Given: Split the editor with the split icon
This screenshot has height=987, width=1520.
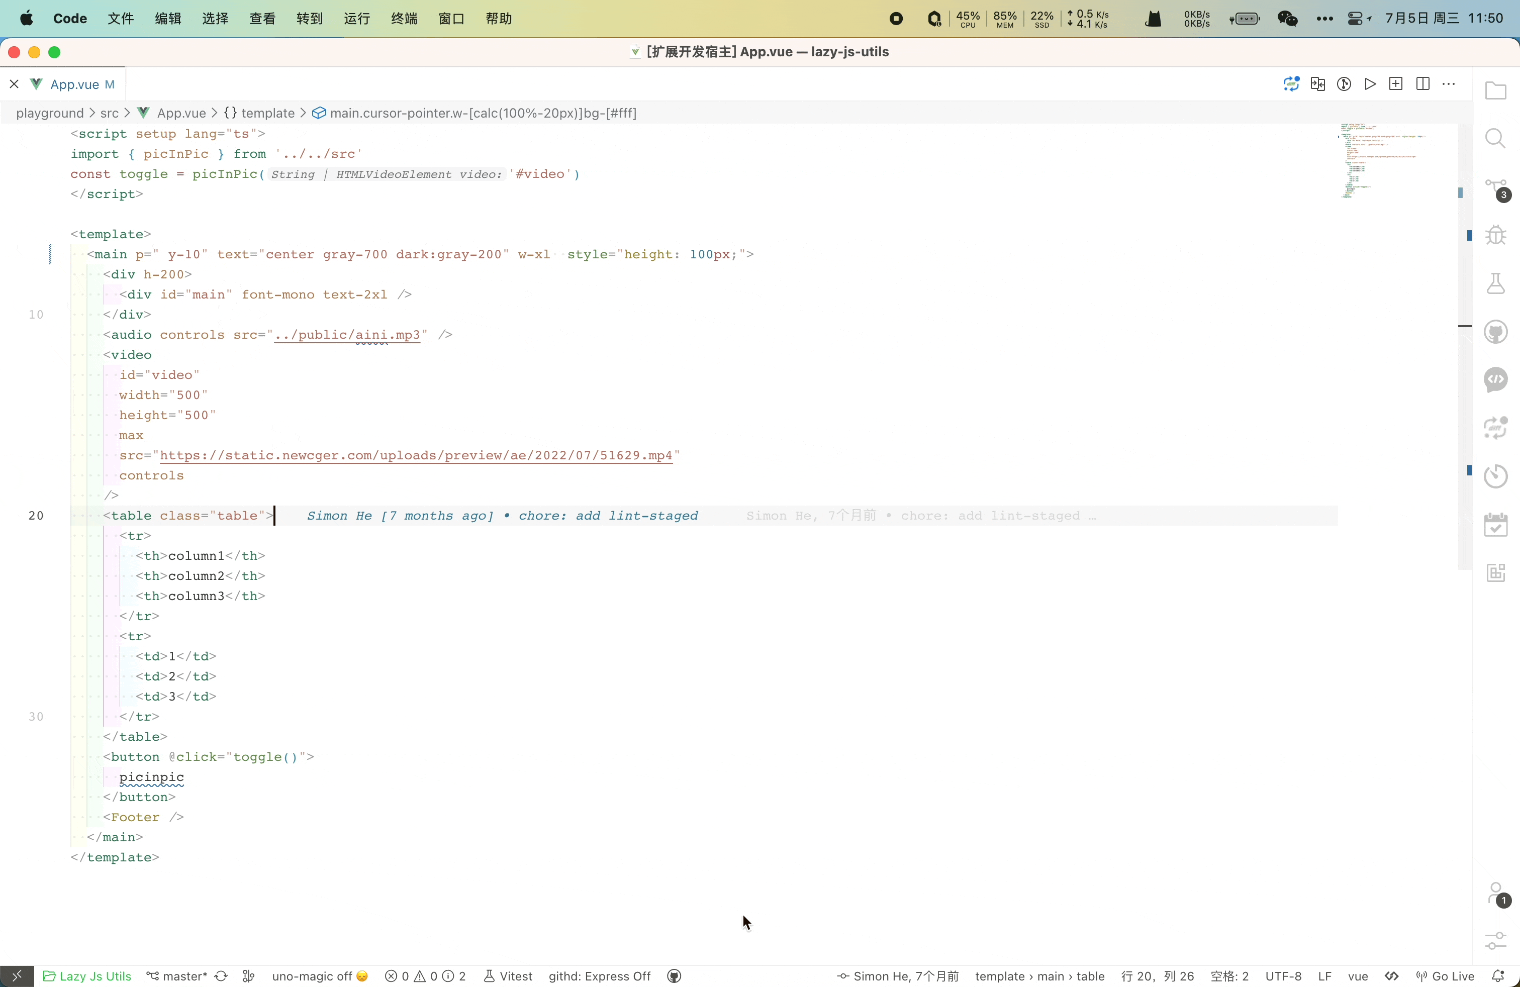Looking at the screenshot, I should click(x=1423, y=83).
